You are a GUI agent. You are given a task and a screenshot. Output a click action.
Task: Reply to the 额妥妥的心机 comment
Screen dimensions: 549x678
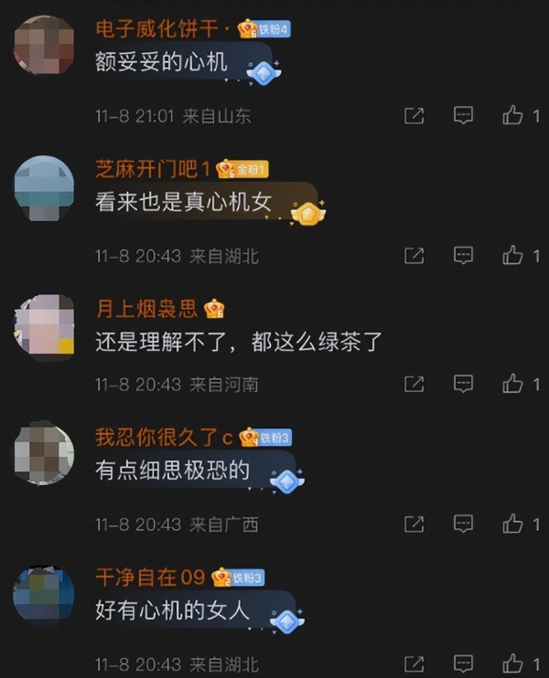(x=463, y=115)
